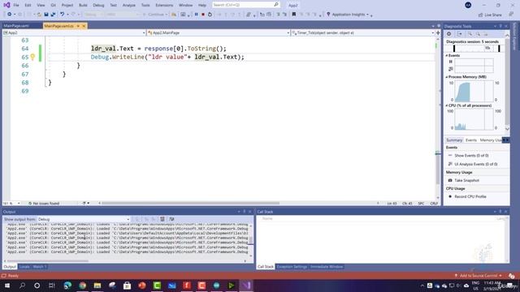Open Diagnostic Tools settings gear

pos(448,34)
